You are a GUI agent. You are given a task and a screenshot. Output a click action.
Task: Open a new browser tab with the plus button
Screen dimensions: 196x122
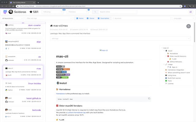tap(38, 2)
